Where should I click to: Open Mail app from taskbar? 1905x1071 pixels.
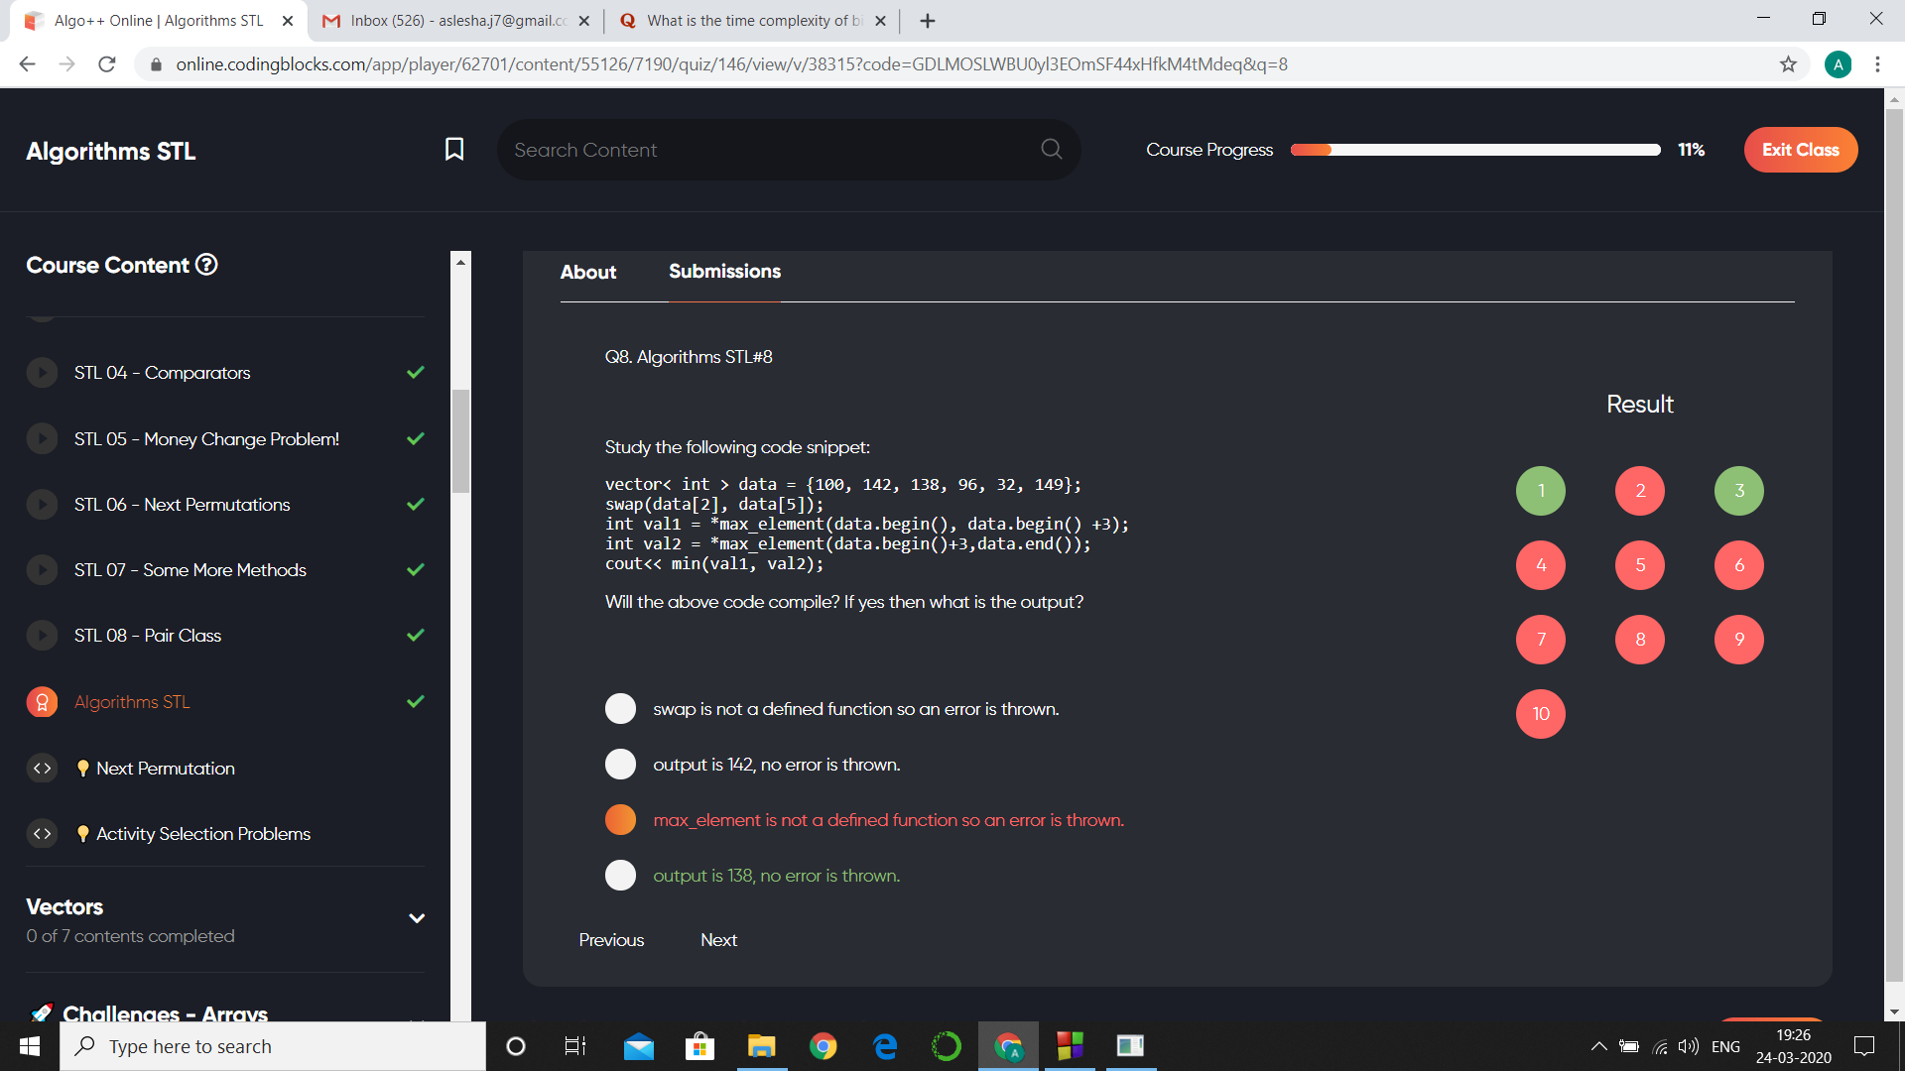(x=639, y=1046)
